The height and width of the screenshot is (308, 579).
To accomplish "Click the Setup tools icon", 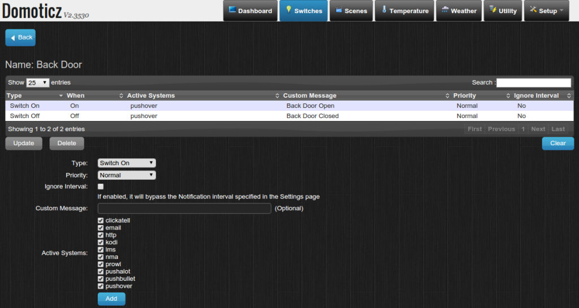I will (533, 10).
